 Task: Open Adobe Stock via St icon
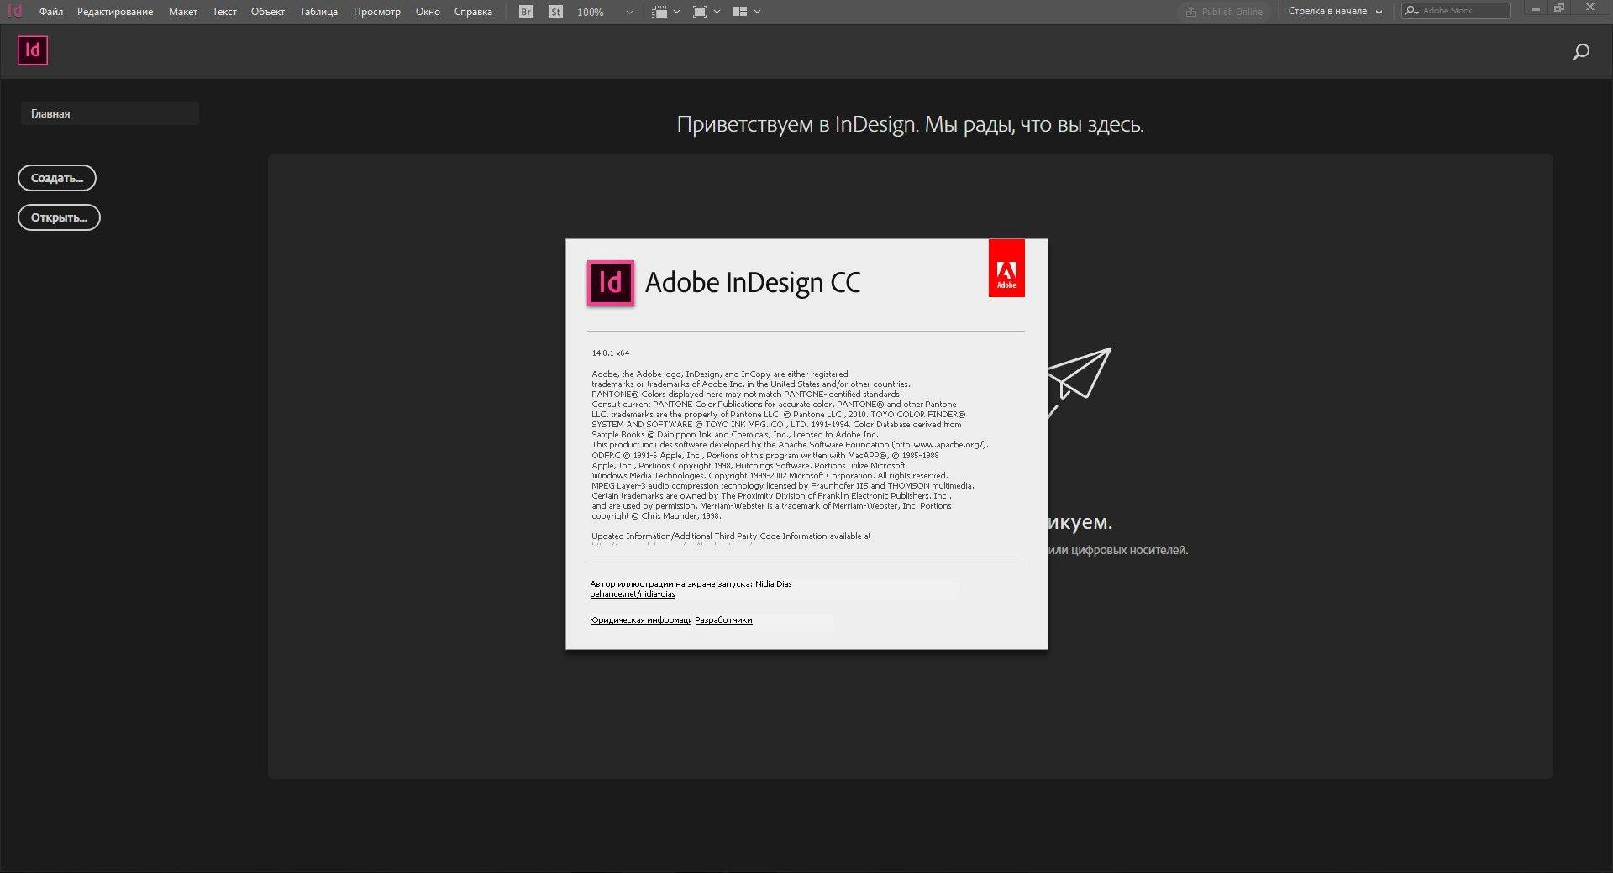(x=556, y=12)
